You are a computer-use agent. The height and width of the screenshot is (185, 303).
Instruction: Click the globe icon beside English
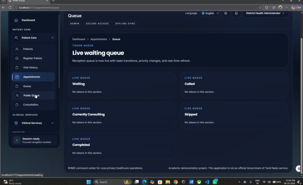click(x=203, y=13)
